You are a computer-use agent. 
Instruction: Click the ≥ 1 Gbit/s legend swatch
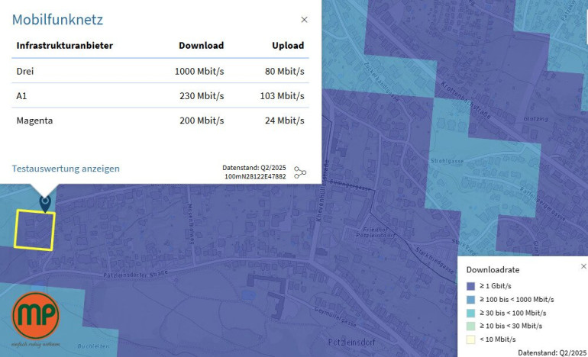coord(470,286)
